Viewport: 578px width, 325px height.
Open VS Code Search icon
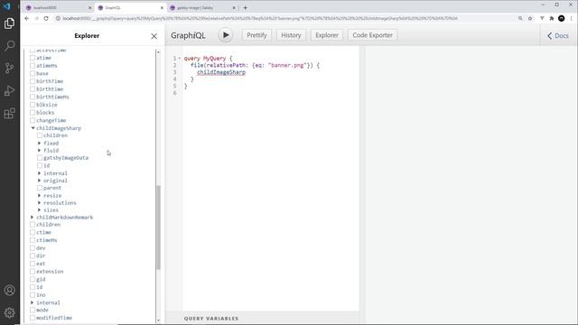click(10, 46)
